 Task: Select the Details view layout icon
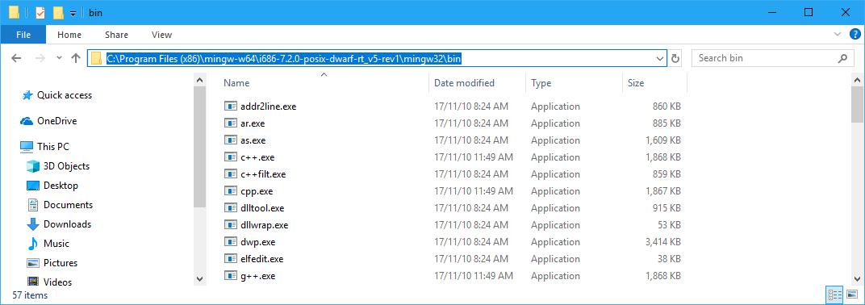click(x=834, y=295)
